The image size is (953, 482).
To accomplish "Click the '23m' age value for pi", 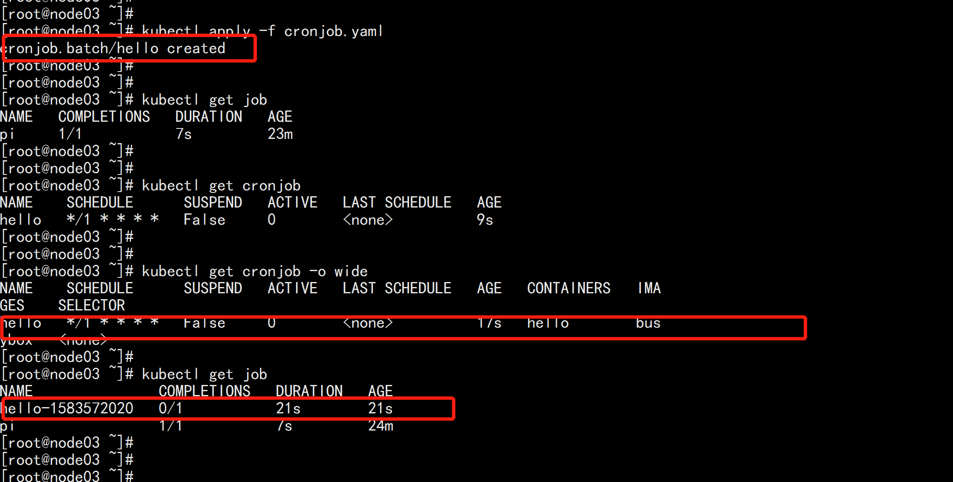I will click(x=280, y=134).
